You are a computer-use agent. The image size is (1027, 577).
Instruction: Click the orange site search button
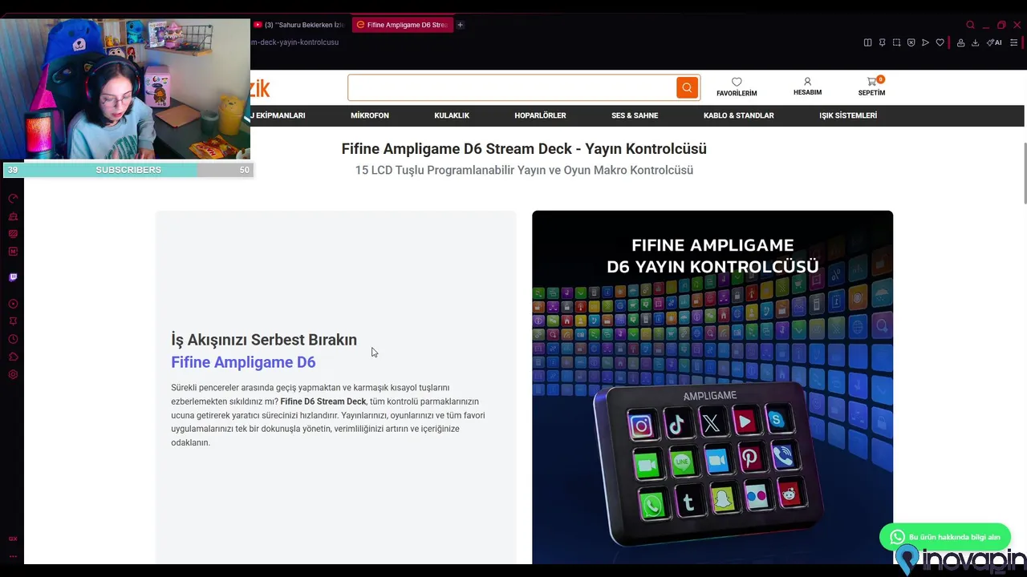tap(687, 88)
